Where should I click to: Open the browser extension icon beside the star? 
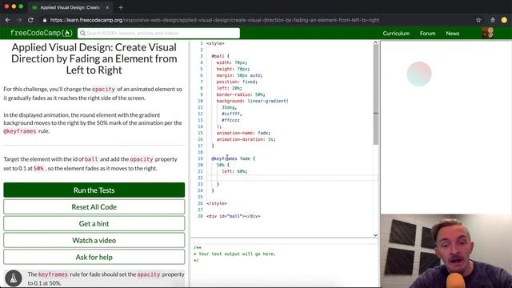493,20
